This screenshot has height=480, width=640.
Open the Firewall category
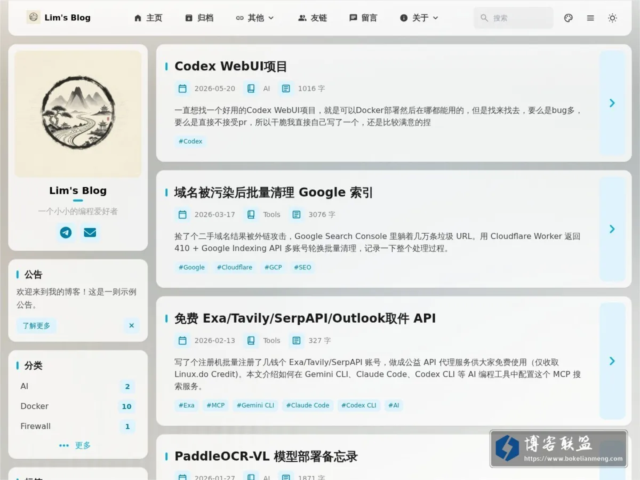[x=78, y=426]
